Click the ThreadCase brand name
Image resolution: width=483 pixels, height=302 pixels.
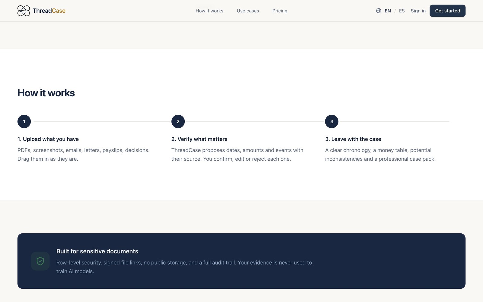49,11
